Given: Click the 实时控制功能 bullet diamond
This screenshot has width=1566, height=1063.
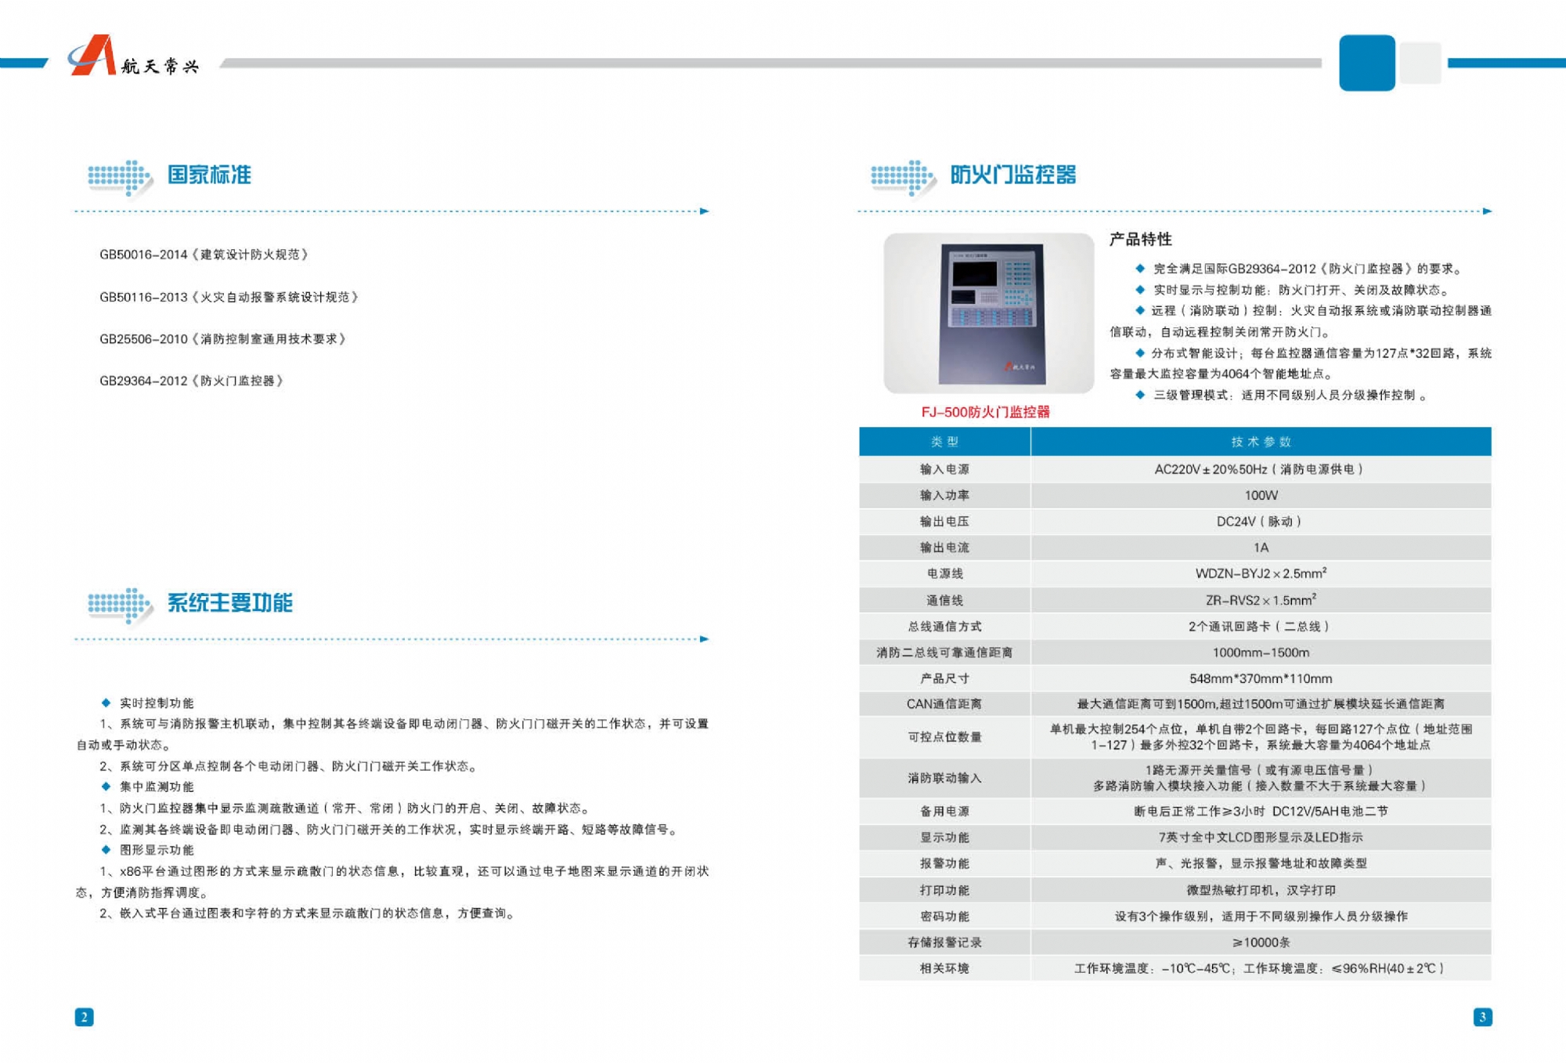Looking at the screenshot, I should 106,703.
